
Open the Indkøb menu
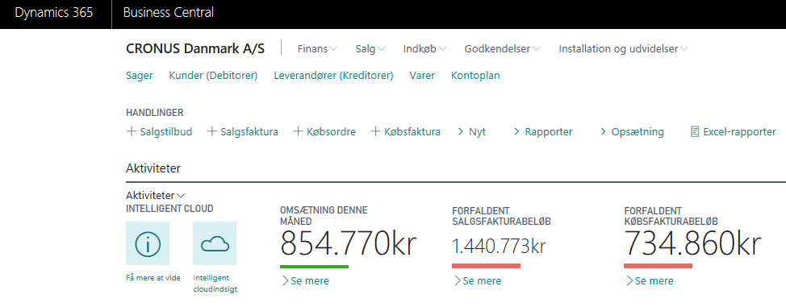click(x=424, y=48)
